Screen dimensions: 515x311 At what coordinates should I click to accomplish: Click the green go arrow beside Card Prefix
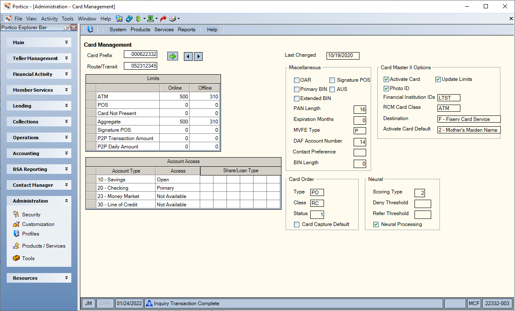173,56
